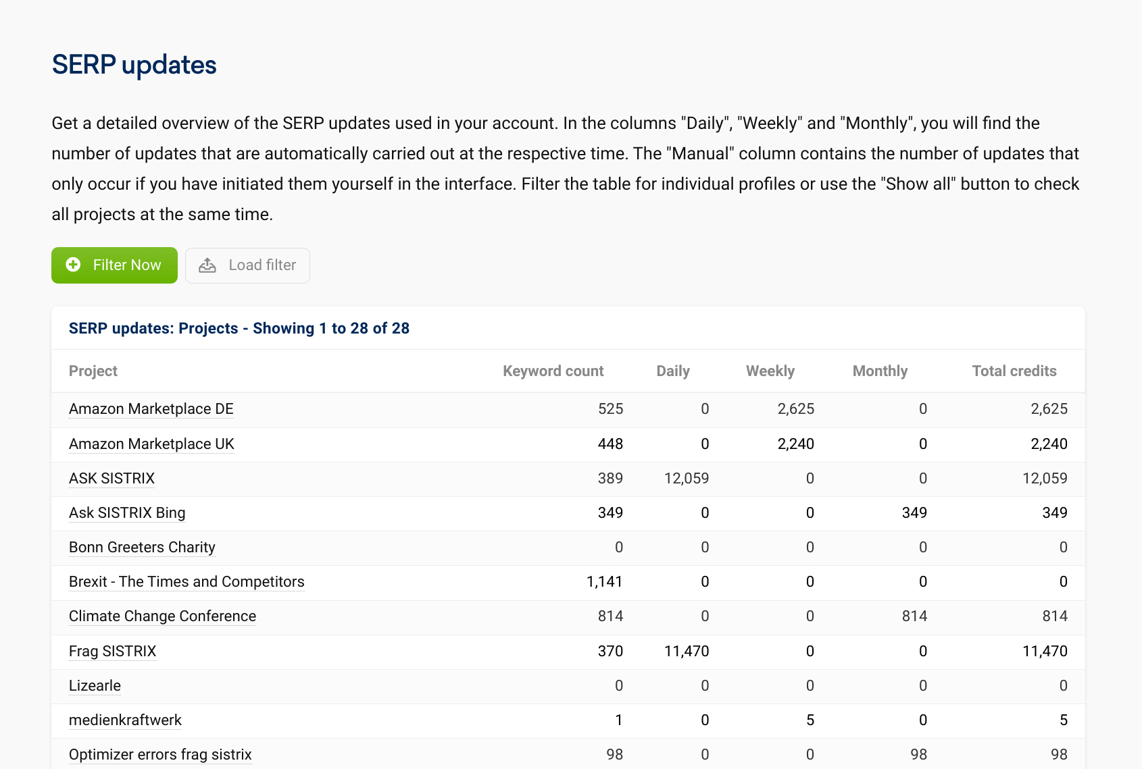Viewport: 1142px width, 769px height.
Task: Sort by the Weekly column header
Action: click(x=770, y=371)
